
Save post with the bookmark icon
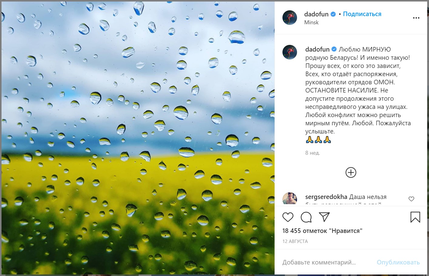(x=415, y=217)
